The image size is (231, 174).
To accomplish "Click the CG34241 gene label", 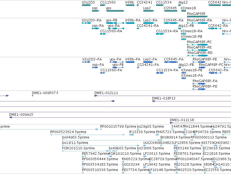I will pos(144,2).
